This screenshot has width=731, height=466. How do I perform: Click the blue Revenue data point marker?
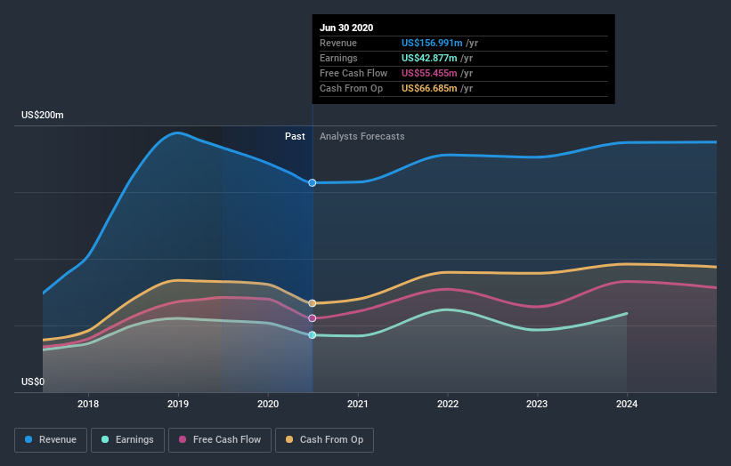[x=313, y=183]
